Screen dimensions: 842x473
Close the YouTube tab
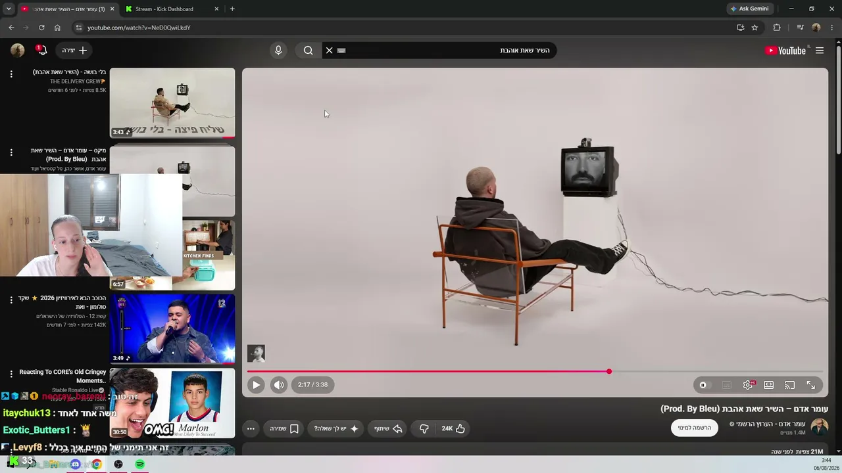[112, 9]
